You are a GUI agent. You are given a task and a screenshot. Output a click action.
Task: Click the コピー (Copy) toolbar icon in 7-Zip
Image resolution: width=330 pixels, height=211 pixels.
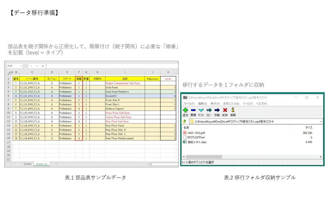[209, 110]
